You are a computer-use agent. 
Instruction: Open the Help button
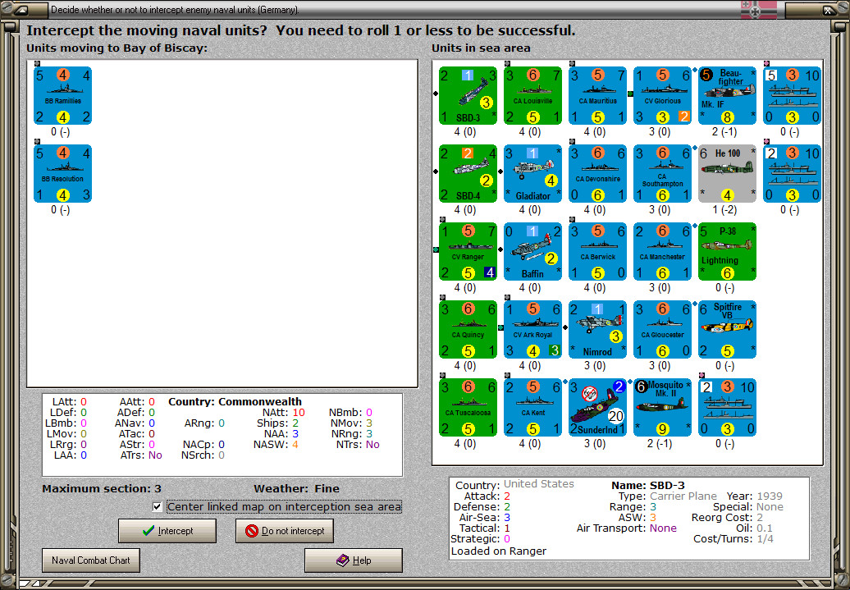tap(354, 560)
